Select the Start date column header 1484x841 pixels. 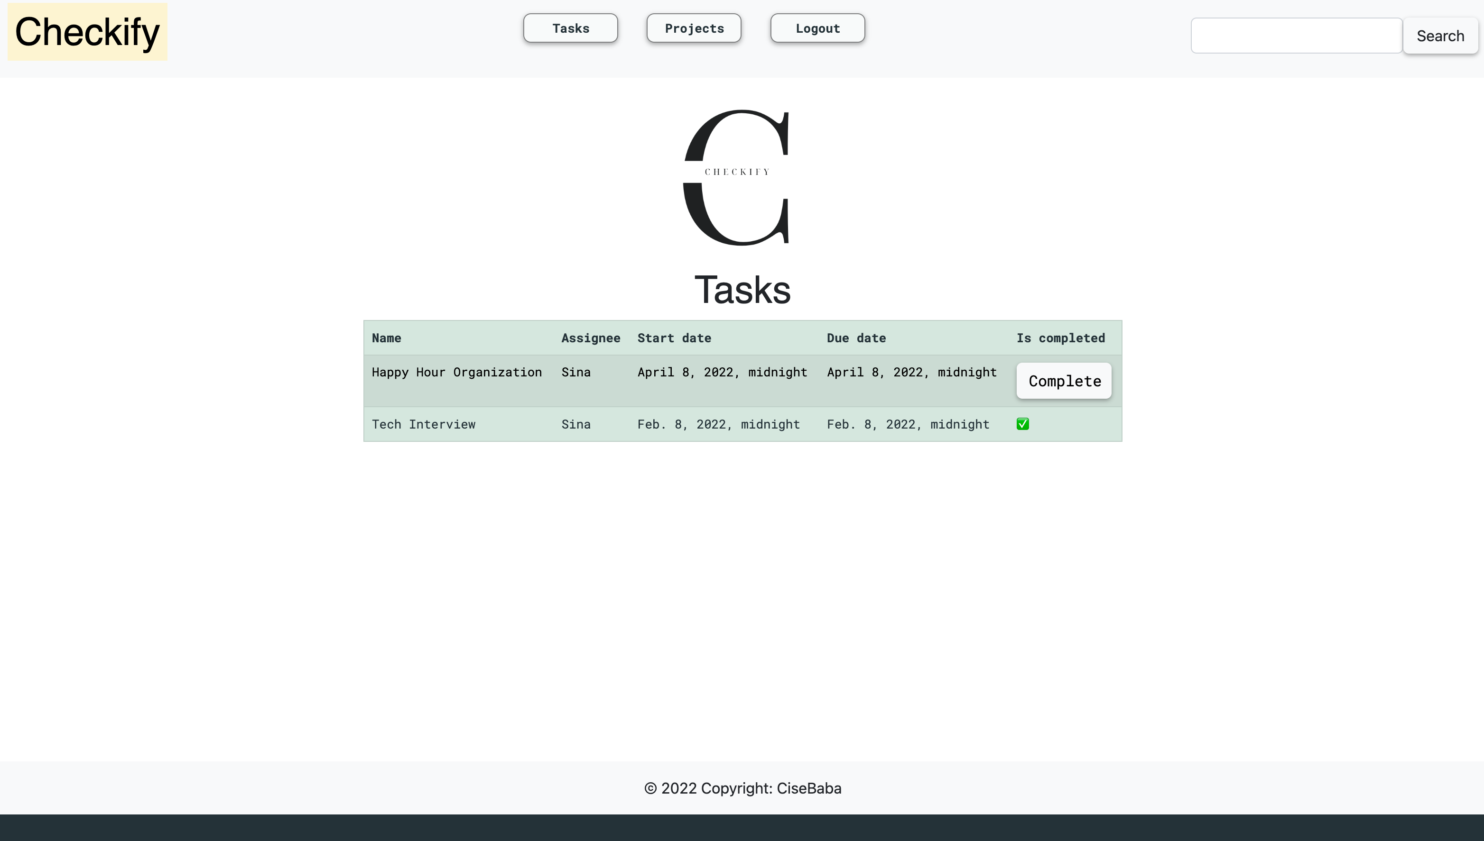pos(674,338)
